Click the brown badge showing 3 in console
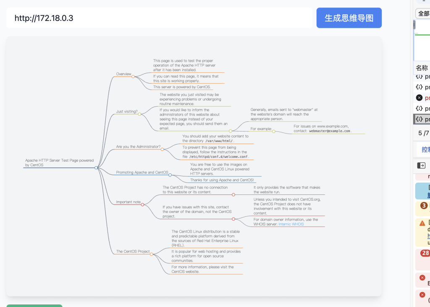430x307 pixels. 424,205
